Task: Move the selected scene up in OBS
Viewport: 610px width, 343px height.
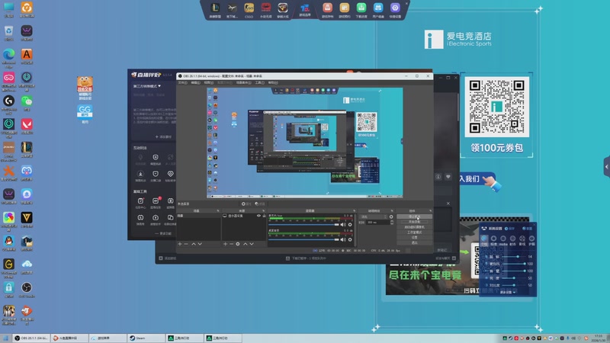Action: [x=194, y=244]
